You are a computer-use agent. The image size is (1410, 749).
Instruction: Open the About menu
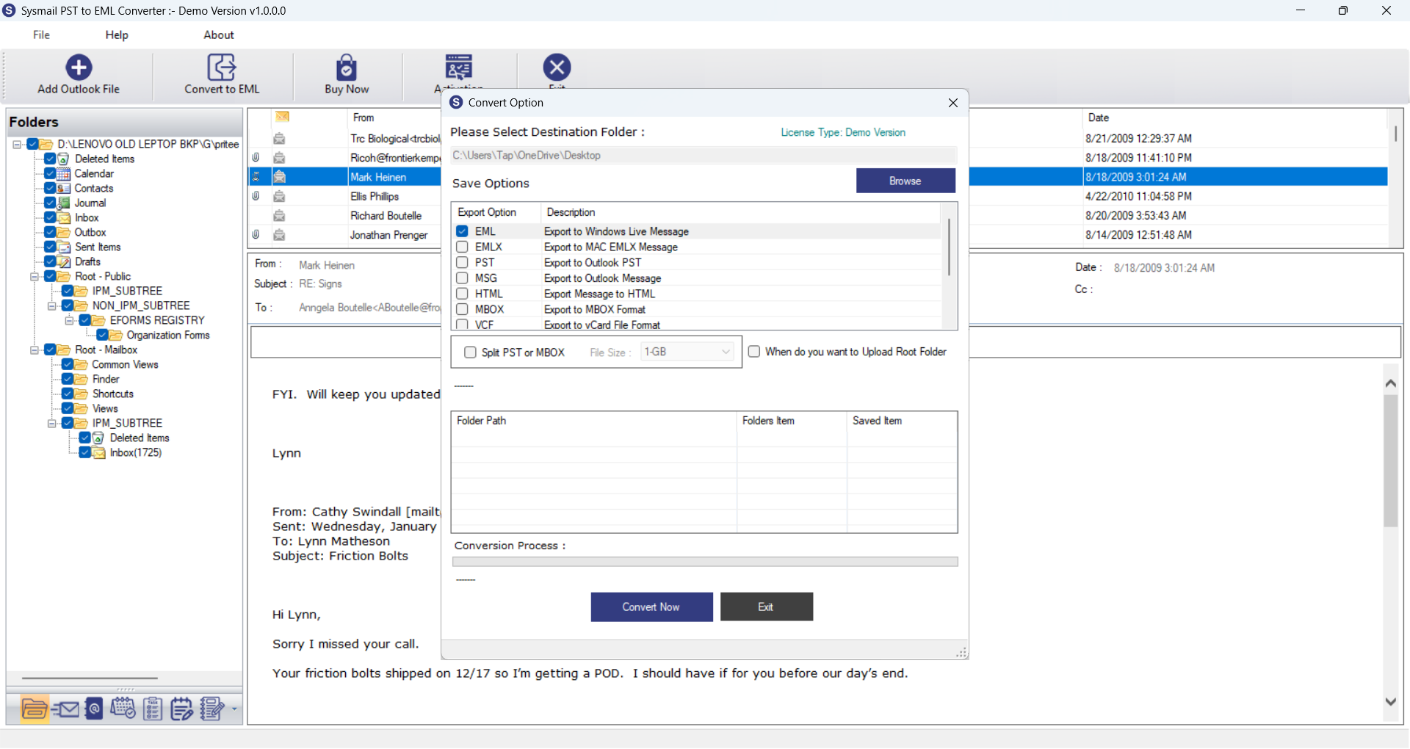coord(219,35)
